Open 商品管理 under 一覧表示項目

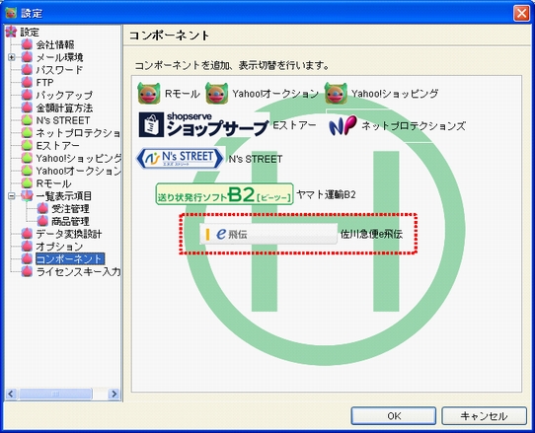tap(70, 221)
